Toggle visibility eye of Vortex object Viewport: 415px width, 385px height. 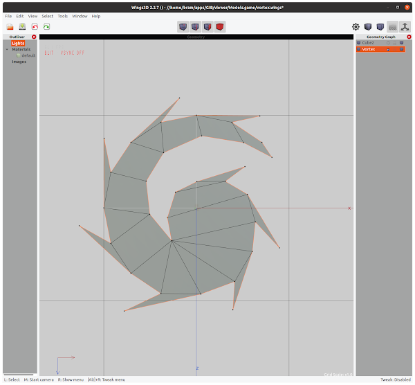pyautogui.click(x=388, y=49)
